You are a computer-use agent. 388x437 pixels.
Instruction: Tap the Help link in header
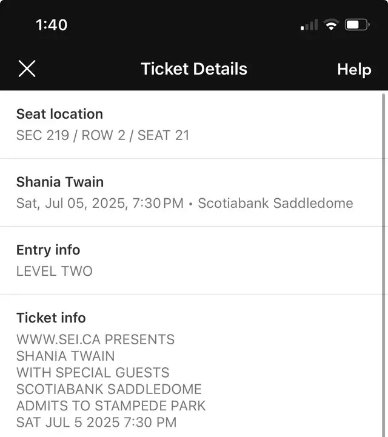click(x=354, y=70)
